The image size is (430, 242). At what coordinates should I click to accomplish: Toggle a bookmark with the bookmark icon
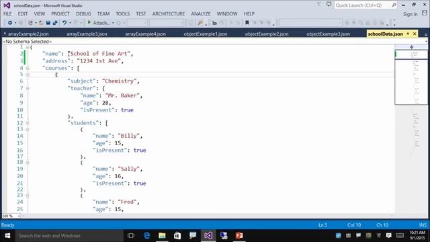[x=247, y=23]
